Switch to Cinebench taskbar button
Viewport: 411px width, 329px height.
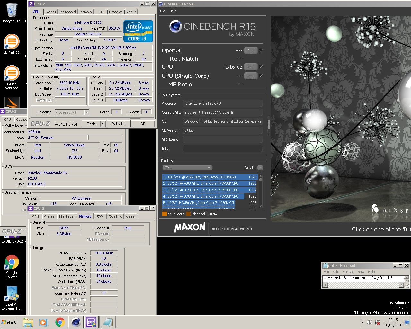point(76,322)
